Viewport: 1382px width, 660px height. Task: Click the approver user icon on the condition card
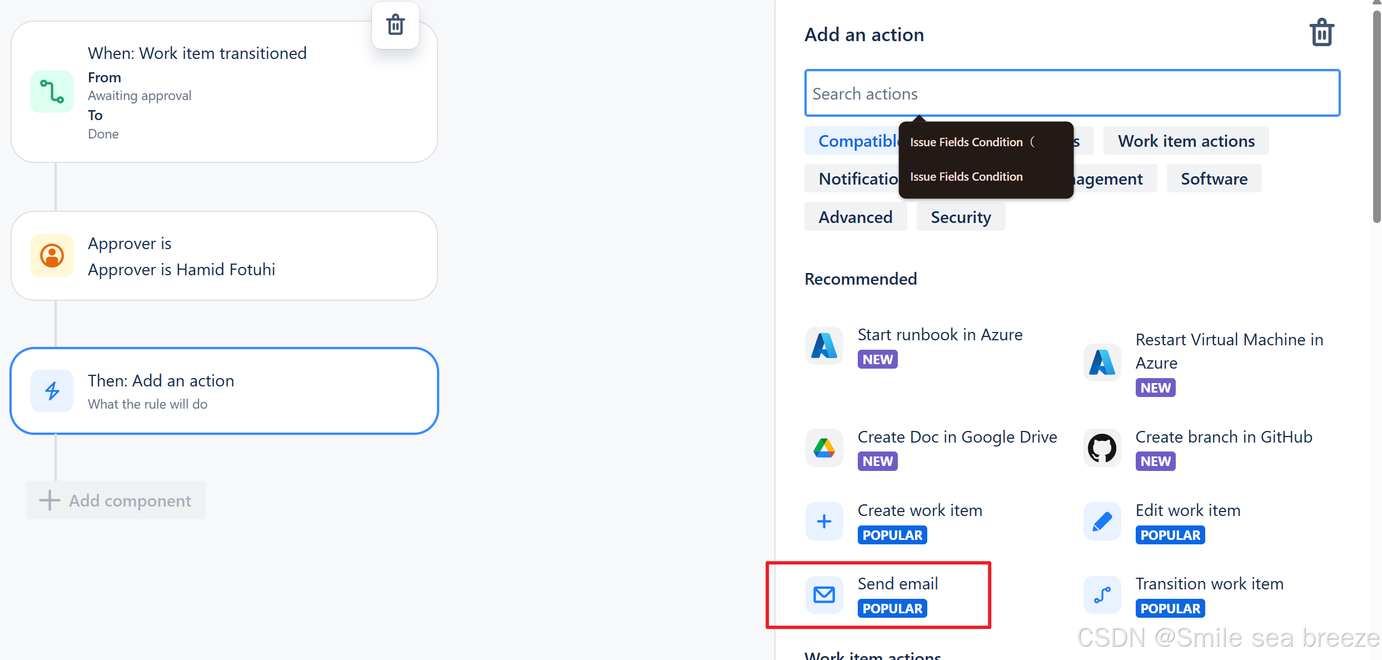tap(52, 256)
